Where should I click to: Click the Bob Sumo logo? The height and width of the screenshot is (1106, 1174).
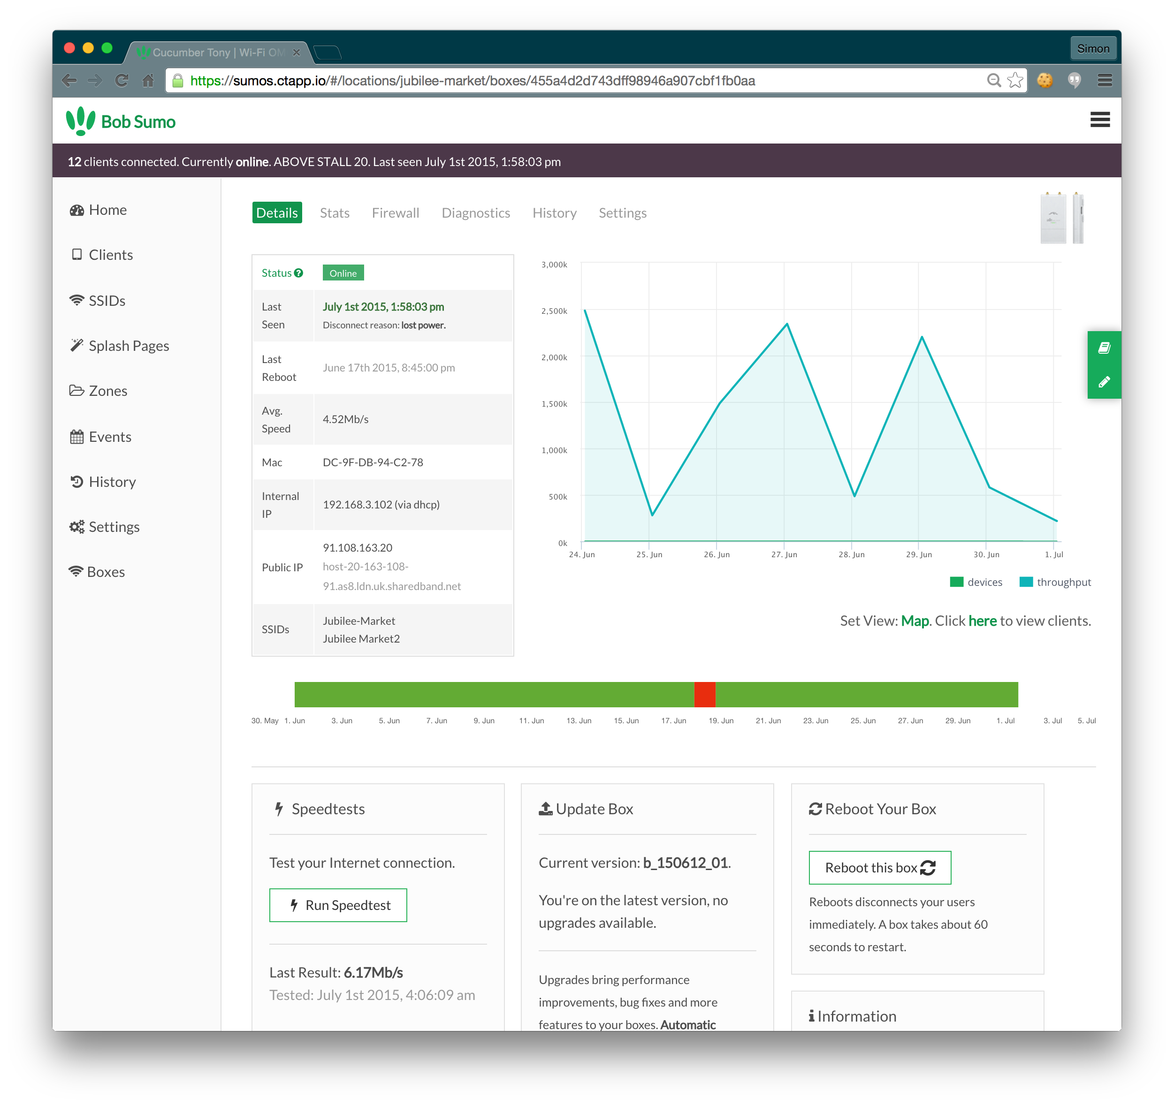[x=121, y=121]
